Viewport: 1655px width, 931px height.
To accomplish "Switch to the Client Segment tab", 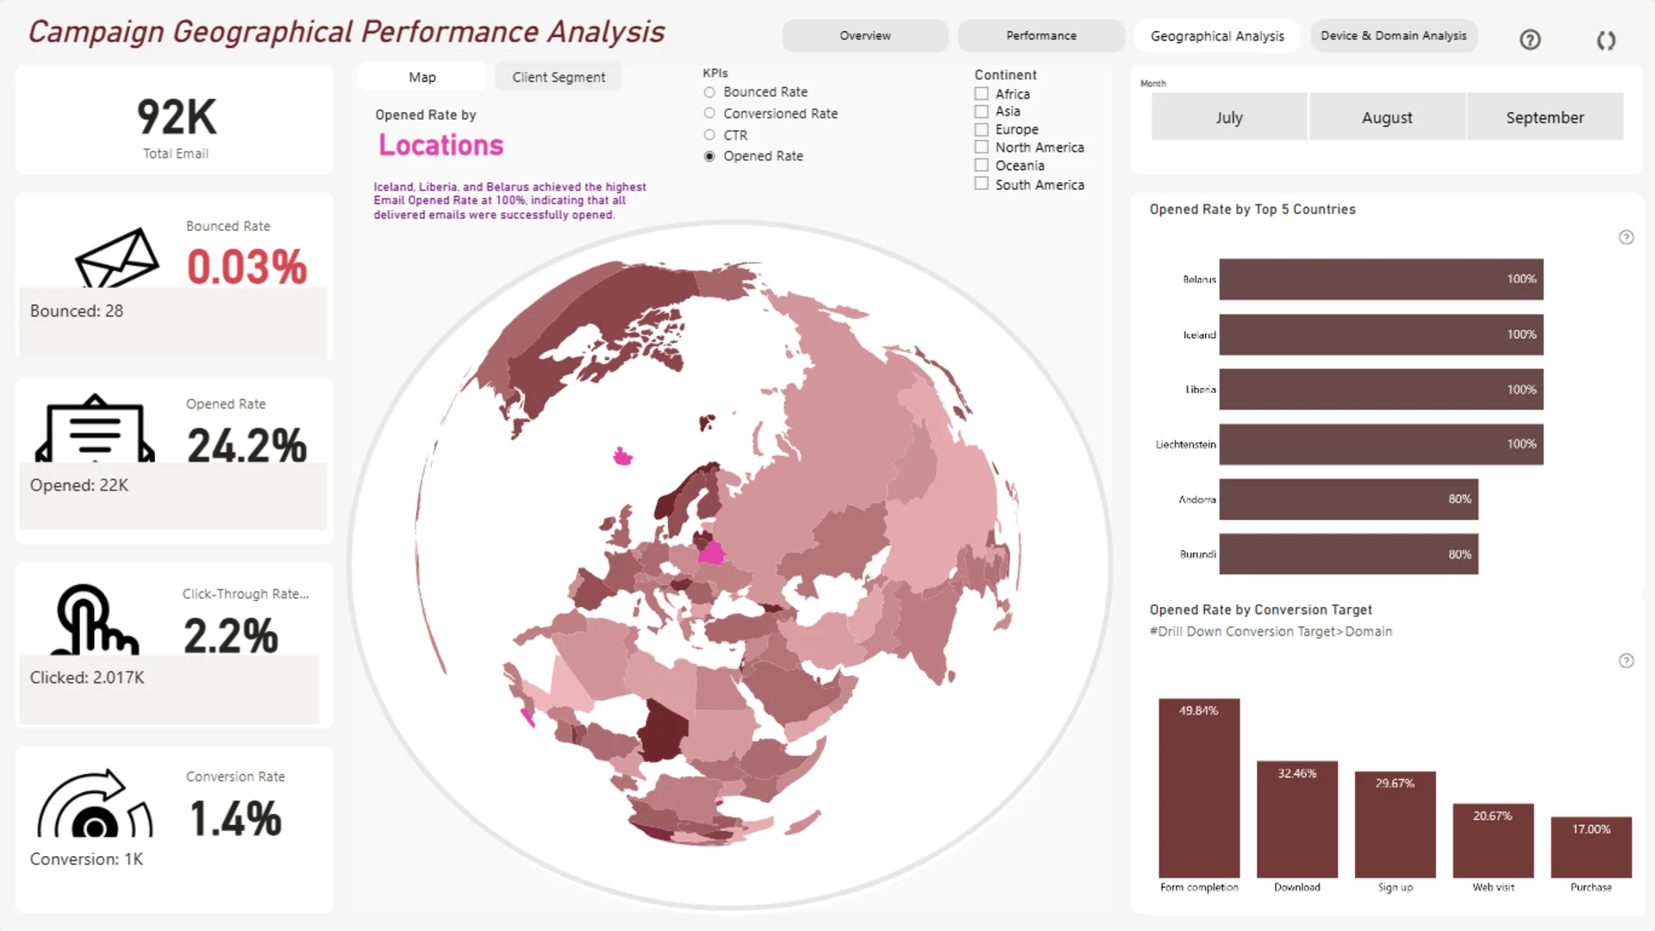I will [x=559, y=77].
